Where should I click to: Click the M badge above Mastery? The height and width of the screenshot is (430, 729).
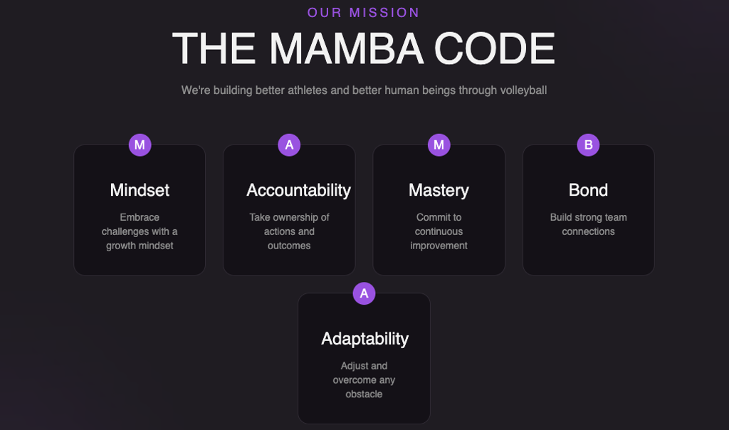coord(439,145)
